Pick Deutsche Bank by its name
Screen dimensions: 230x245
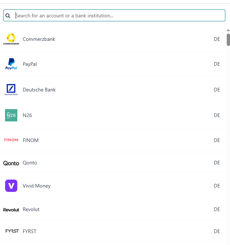39,90
